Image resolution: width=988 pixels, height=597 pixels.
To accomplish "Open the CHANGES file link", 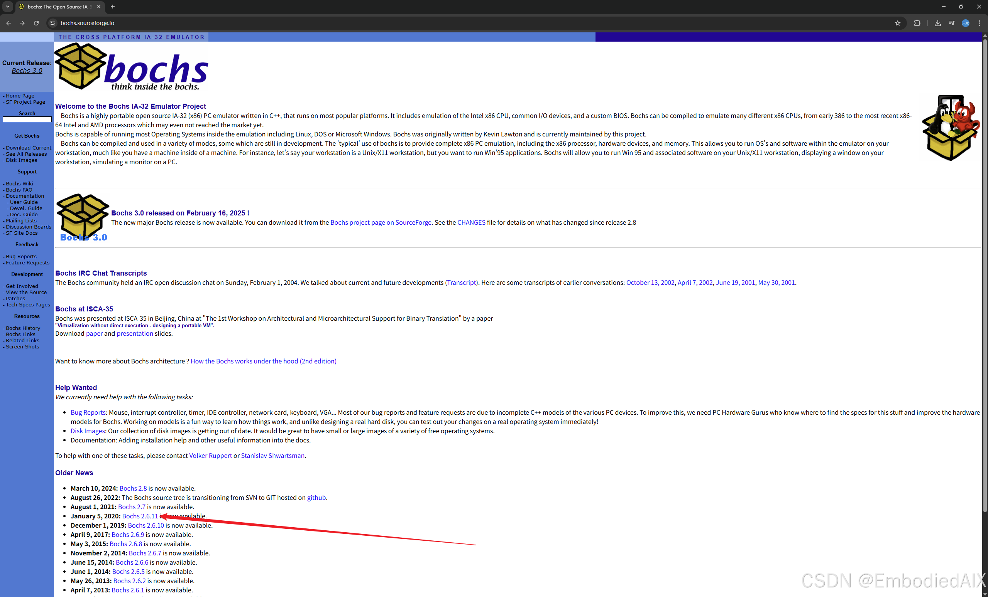I will (471, 223).
